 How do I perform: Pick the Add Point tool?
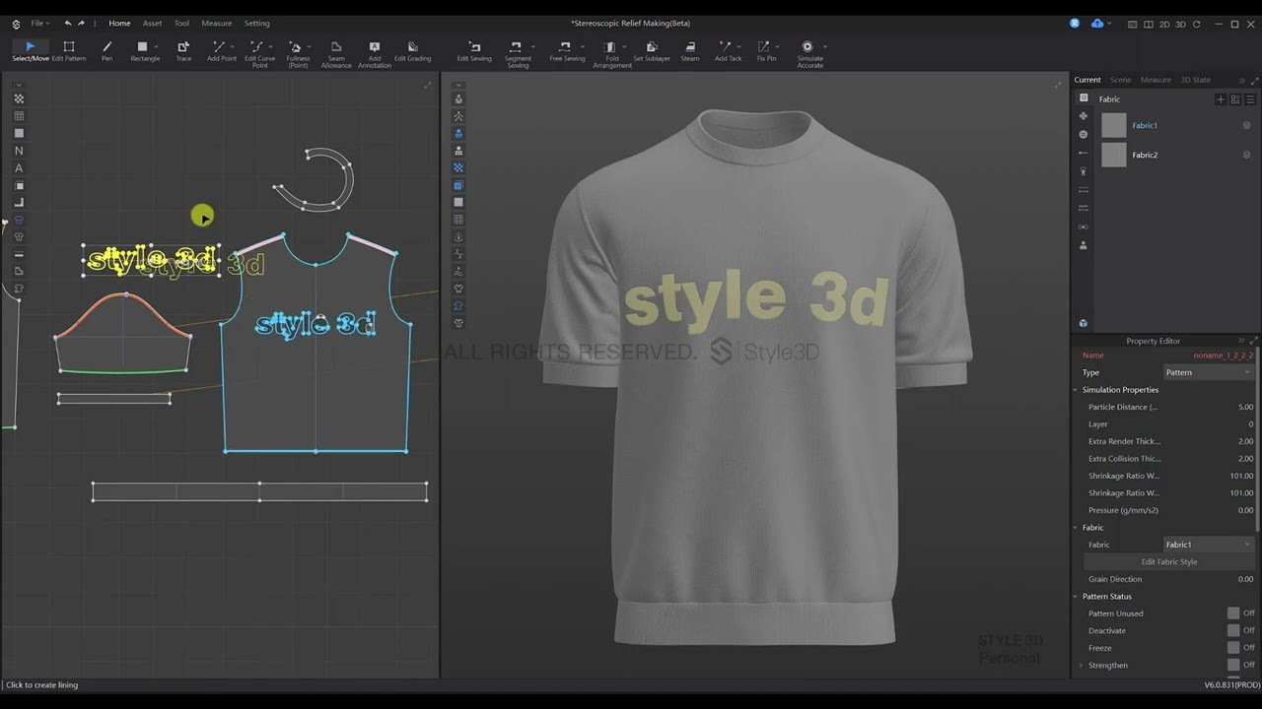(x=221, y=51)
